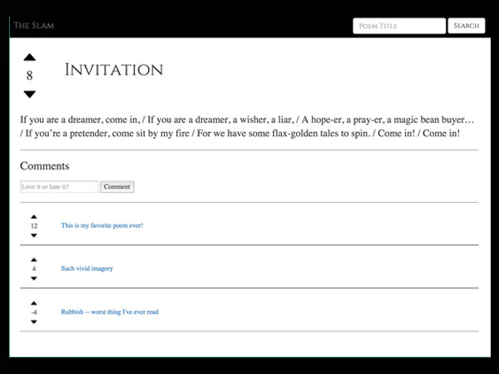
Task: Click the 'Love it or hate it?' input
Action: [59, 187]
